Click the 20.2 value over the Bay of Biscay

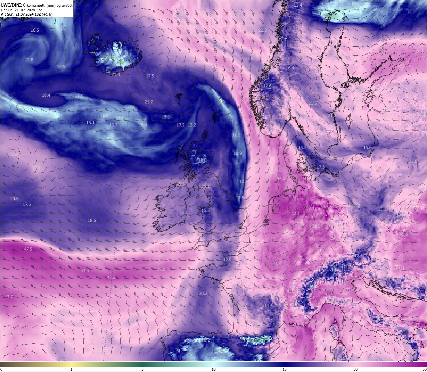tap(203, 294)
